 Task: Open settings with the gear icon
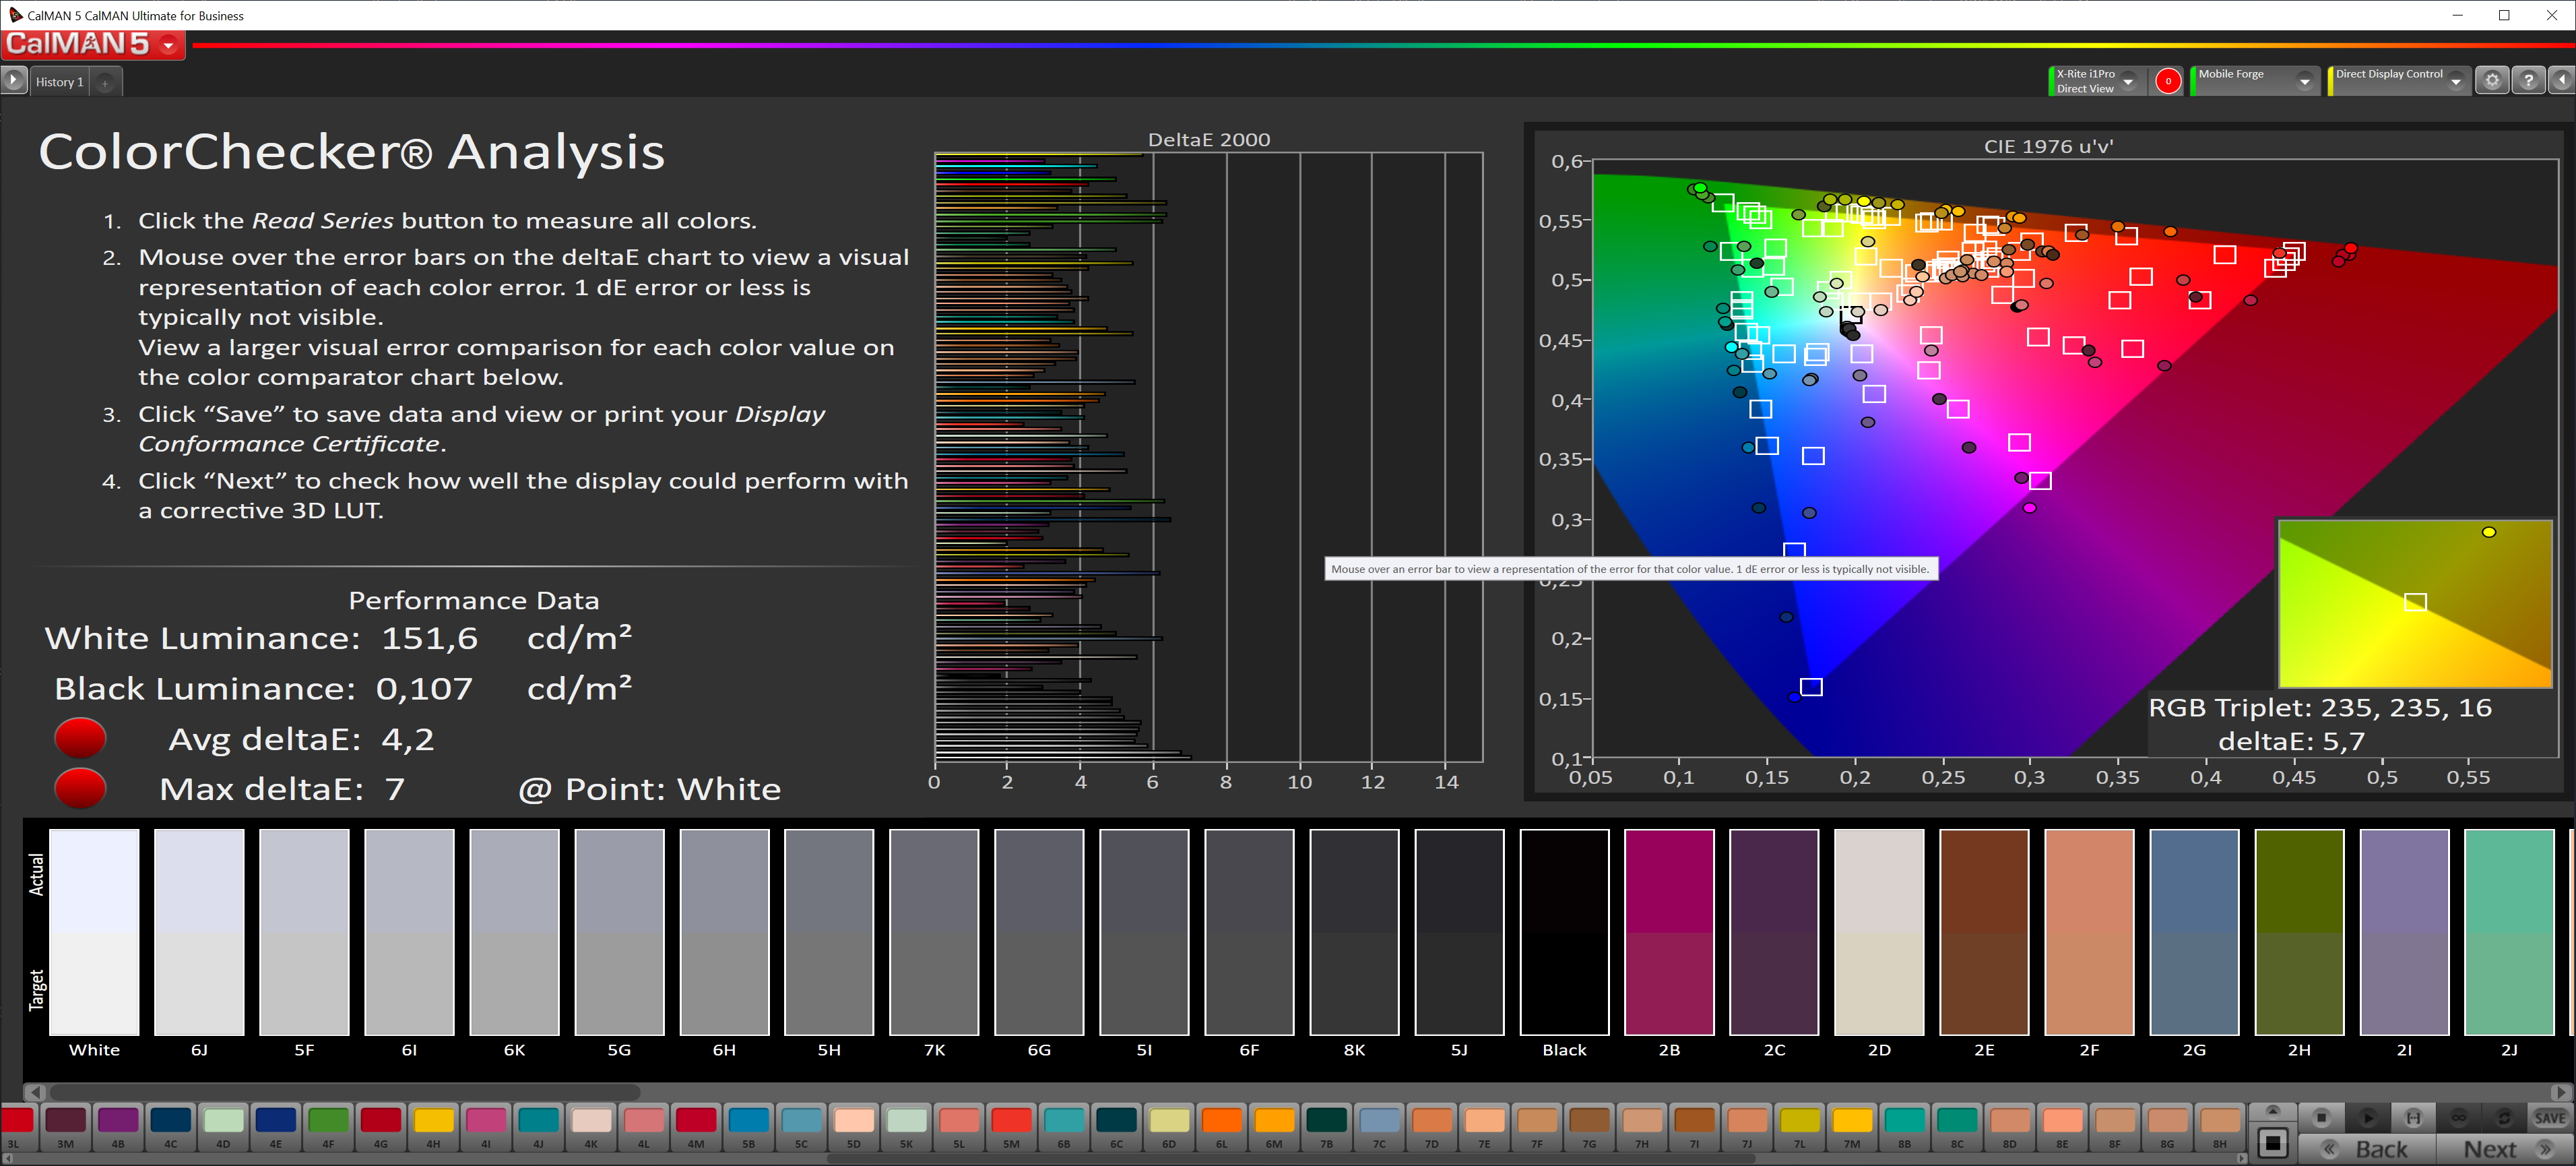[2492, 81]
